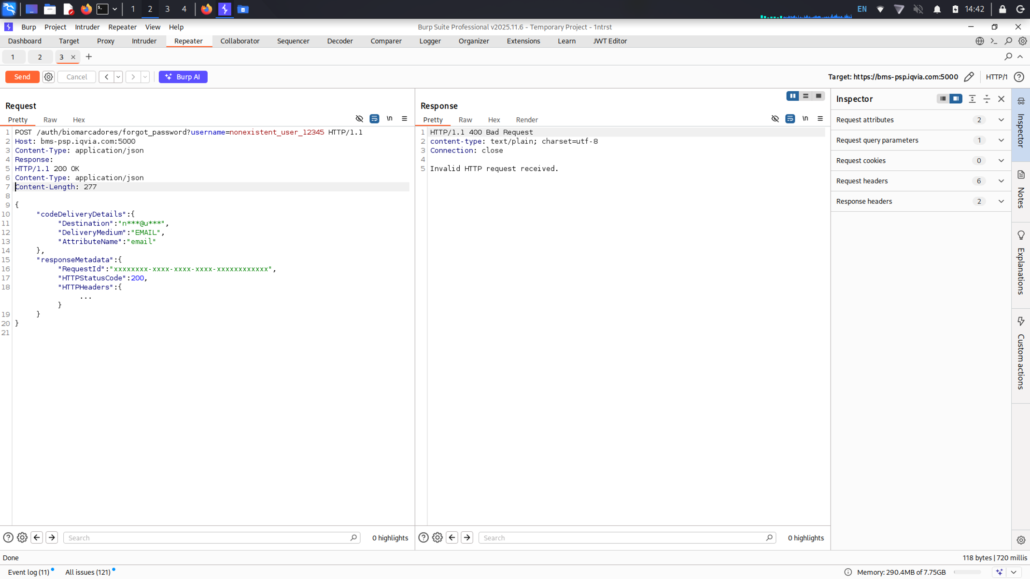Screen dimensions: 1030x579
Task: Switch to the Intruder tab
Action: click(x=144, y=41)
